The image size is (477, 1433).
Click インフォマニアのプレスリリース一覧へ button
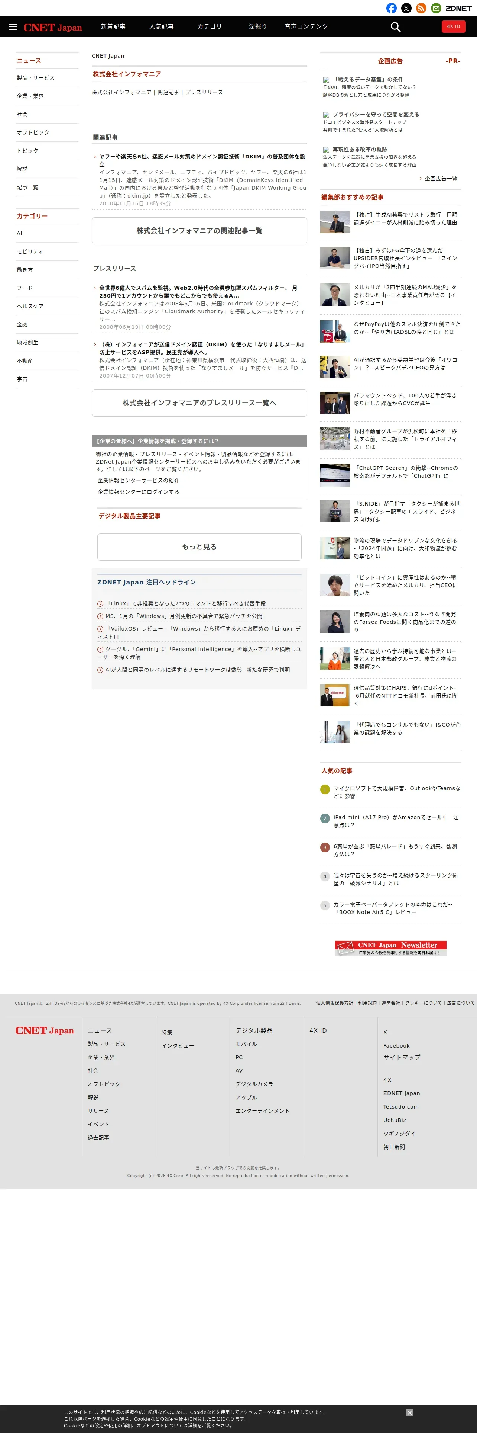pos(199,403)
